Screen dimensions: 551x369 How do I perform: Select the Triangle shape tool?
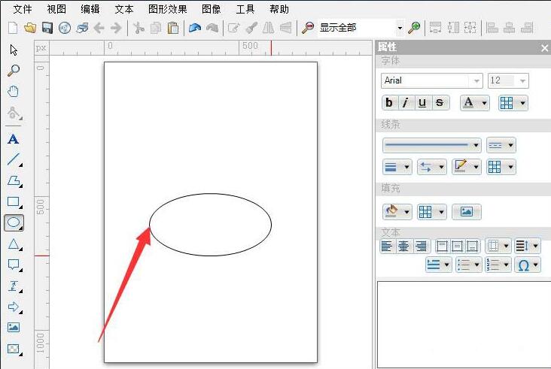point(13,244)
